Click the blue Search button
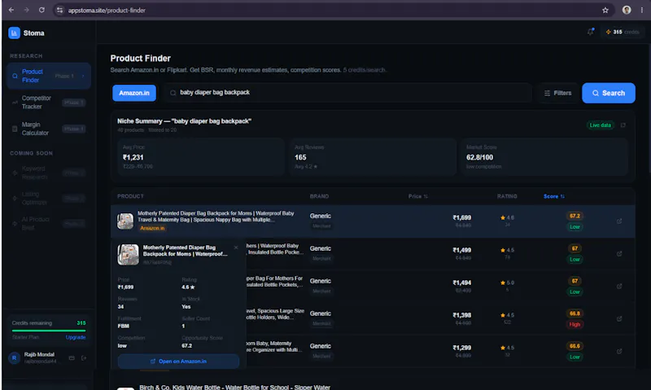Screen dimensions: 651x390 (x=608, y=93)
